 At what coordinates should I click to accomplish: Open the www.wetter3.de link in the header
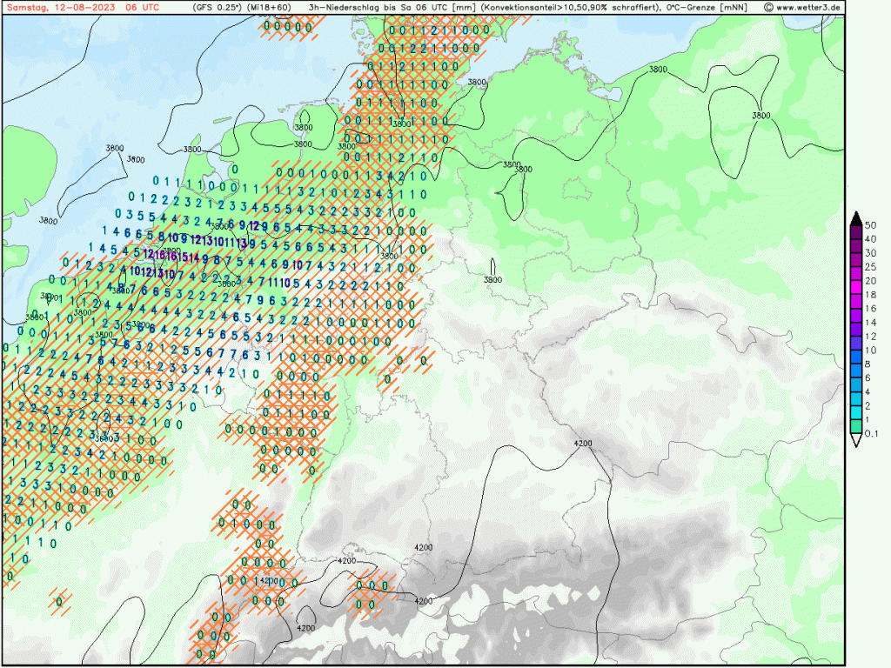808,7
